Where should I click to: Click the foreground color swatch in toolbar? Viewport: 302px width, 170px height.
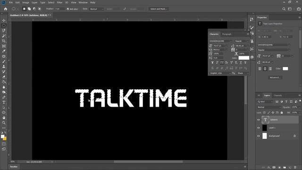pyautogui.click(x=2, y=136)
